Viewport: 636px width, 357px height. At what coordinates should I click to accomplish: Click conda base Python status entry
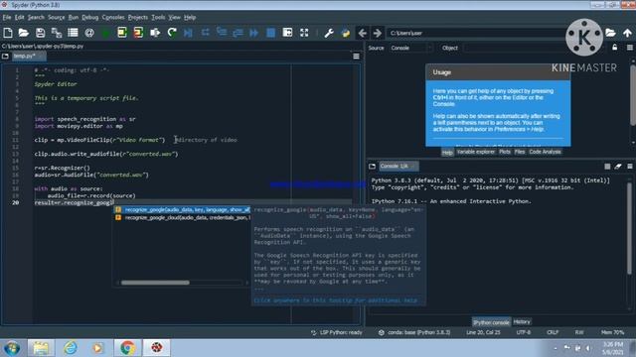(x=414, y=332)
